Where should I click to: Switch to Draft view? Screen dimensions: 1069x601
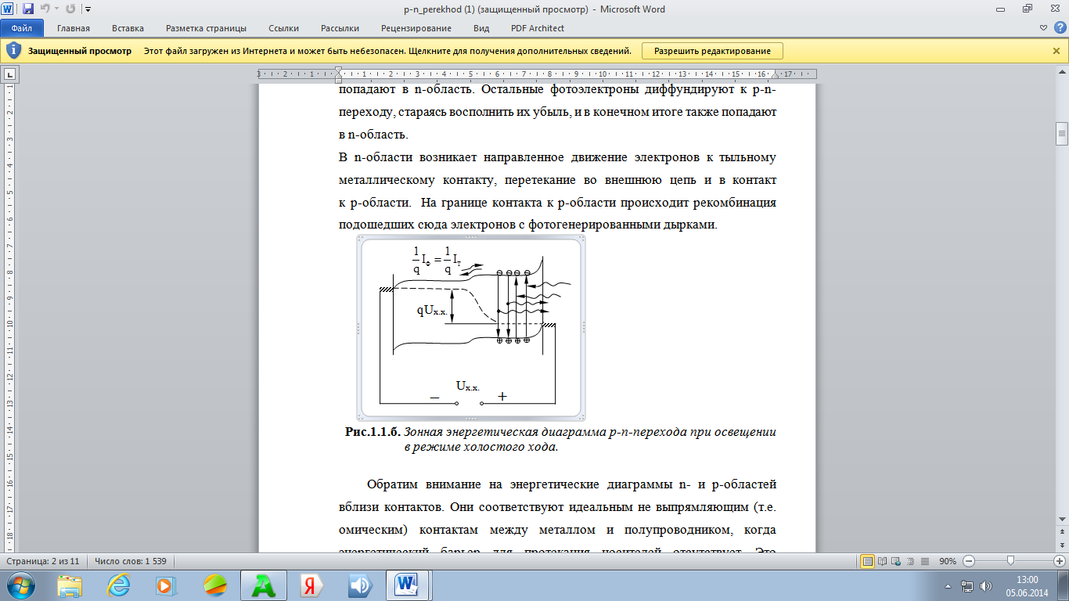tap(924, 561)
